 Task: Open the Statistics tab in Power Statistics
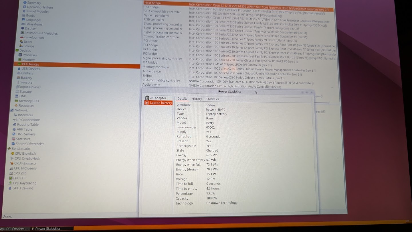[x=213, y=99]
